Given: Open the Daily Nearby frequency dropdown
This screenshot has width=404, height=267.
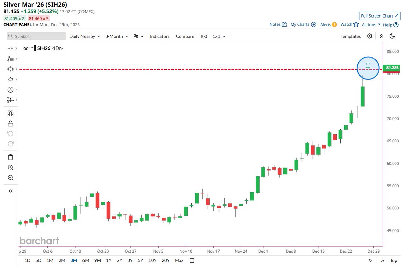Looking at the screenshot, I should 85,36.
